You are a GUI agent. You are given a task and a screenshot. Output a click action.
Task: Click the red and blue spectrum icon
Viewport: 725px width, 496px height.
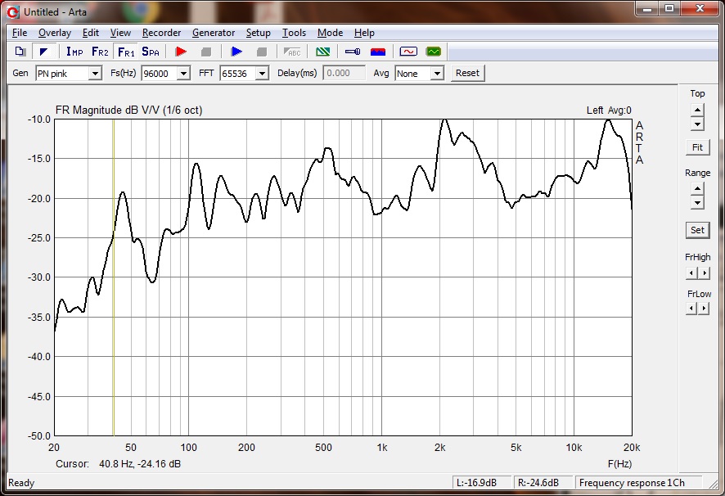pyautogui.click(x=378, y=52)
